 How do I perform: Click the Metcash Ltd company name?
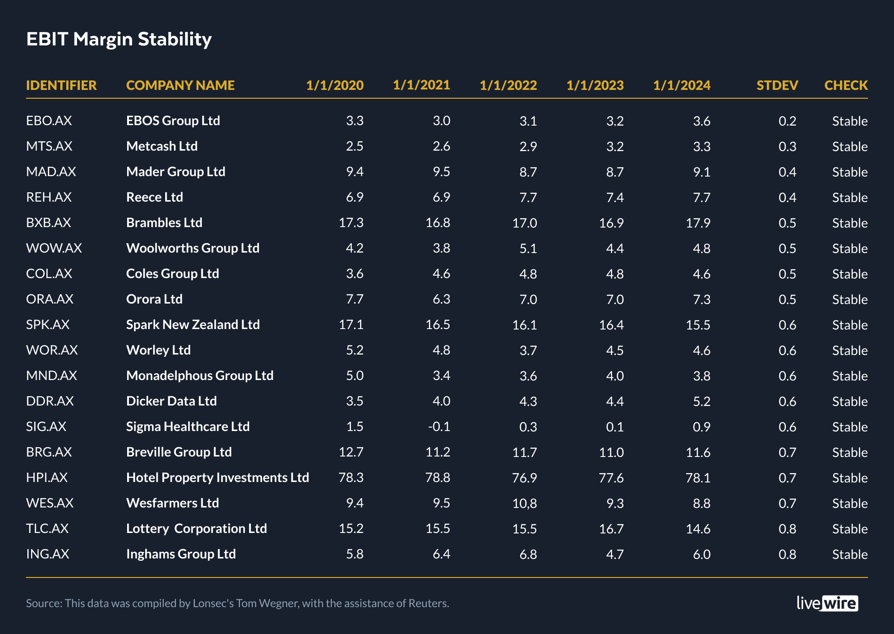tap(162, 146)
